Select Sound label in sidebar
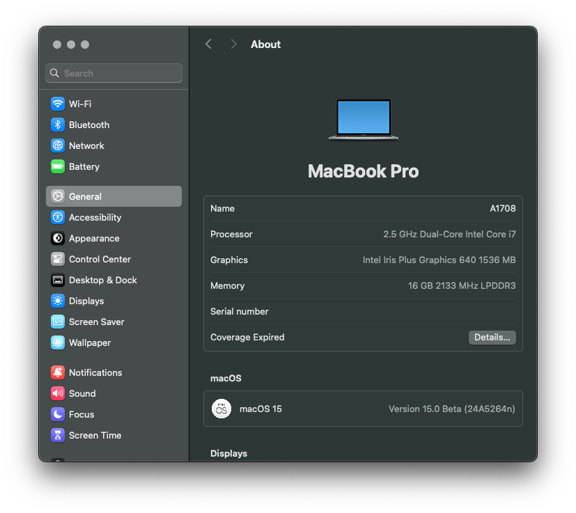The image size is (576, 513). pos(82,394)
